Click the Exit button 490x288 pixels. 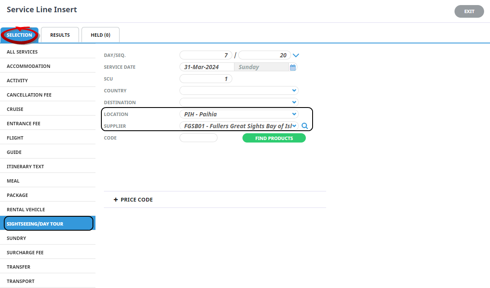point(469,11)
